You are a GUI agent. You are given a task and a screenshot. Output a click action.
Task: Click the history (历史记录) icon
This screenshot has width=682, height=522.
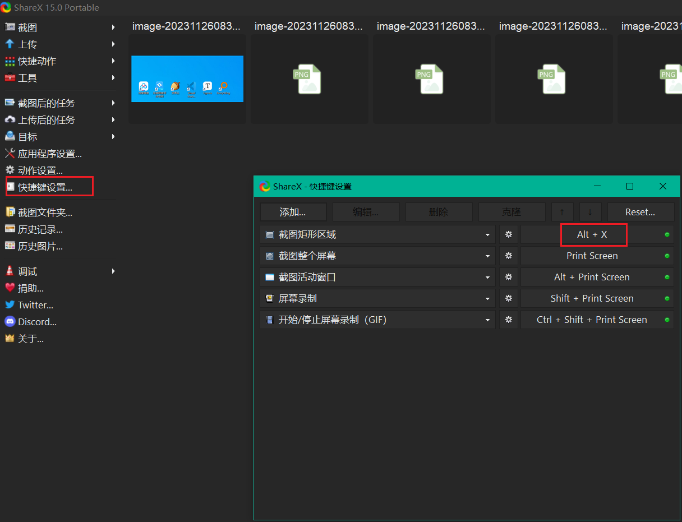[10, 229]
